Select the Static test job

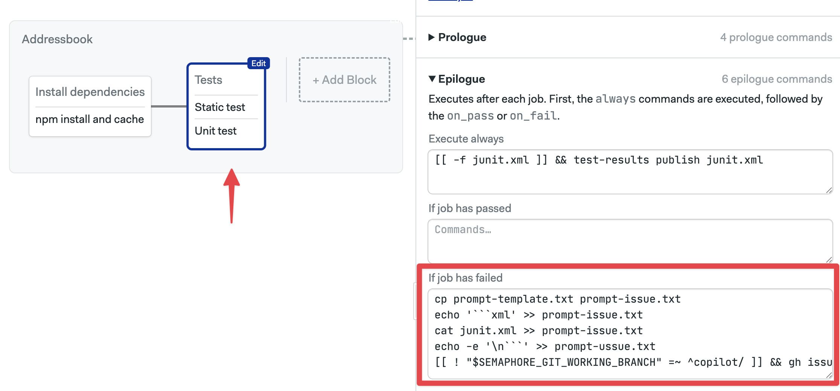[220, 107]
